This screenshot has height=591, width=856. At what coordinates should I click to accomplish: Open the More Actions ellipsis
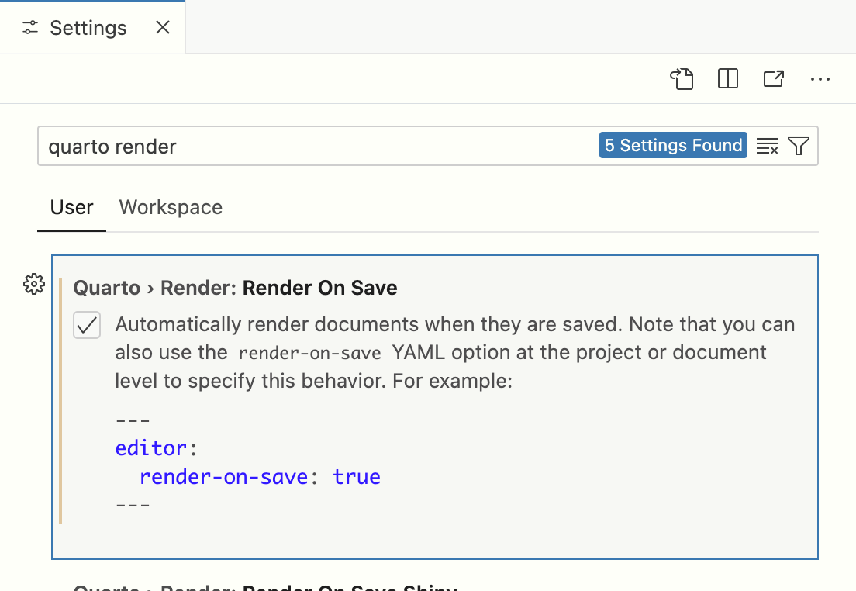tap(820, 78)
